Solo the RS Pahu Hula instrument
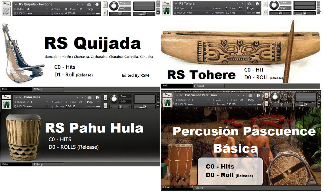324x193 pixels. coord(106,97)
